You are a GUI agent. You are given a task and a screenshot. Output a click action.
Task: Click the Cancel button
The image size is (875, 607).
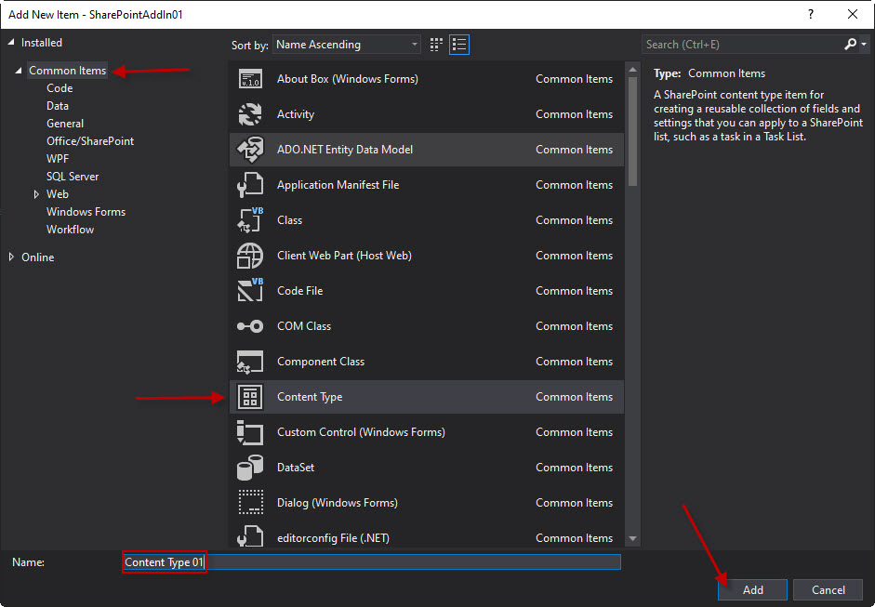[829, 589]
